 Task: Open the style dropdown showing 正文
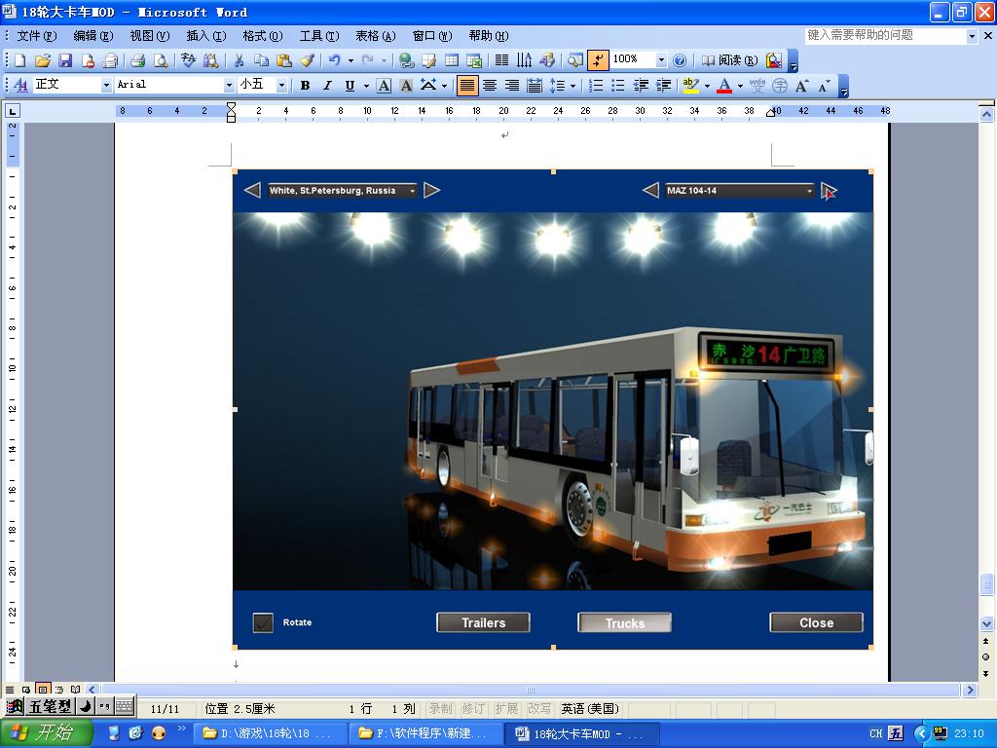[x=106, y=86]
